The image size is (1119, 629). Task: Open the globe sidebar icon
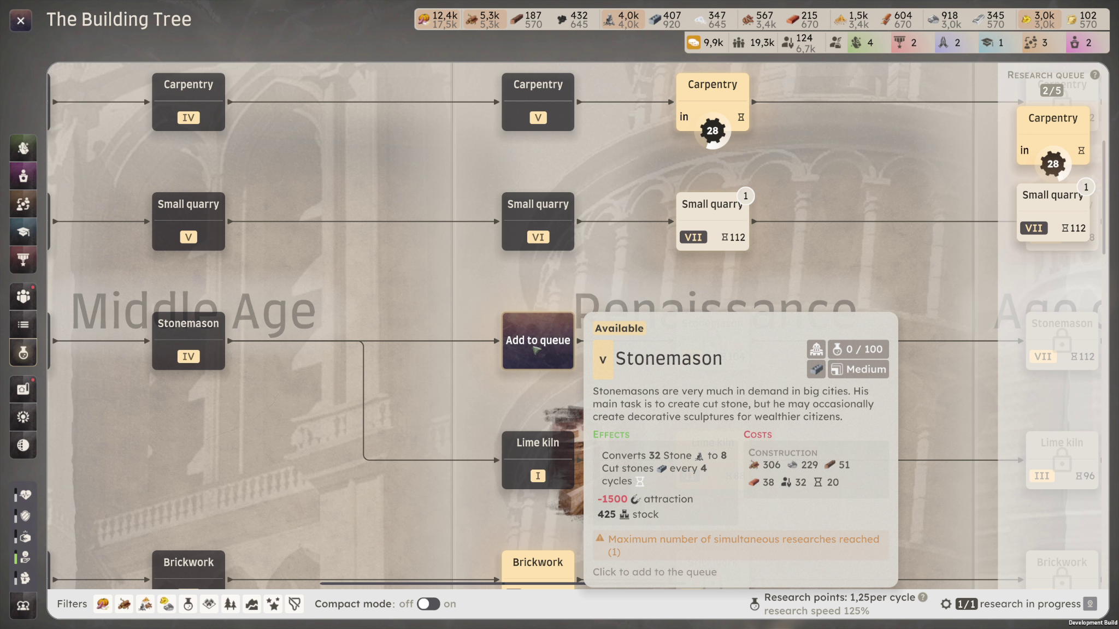click(23, 445)
